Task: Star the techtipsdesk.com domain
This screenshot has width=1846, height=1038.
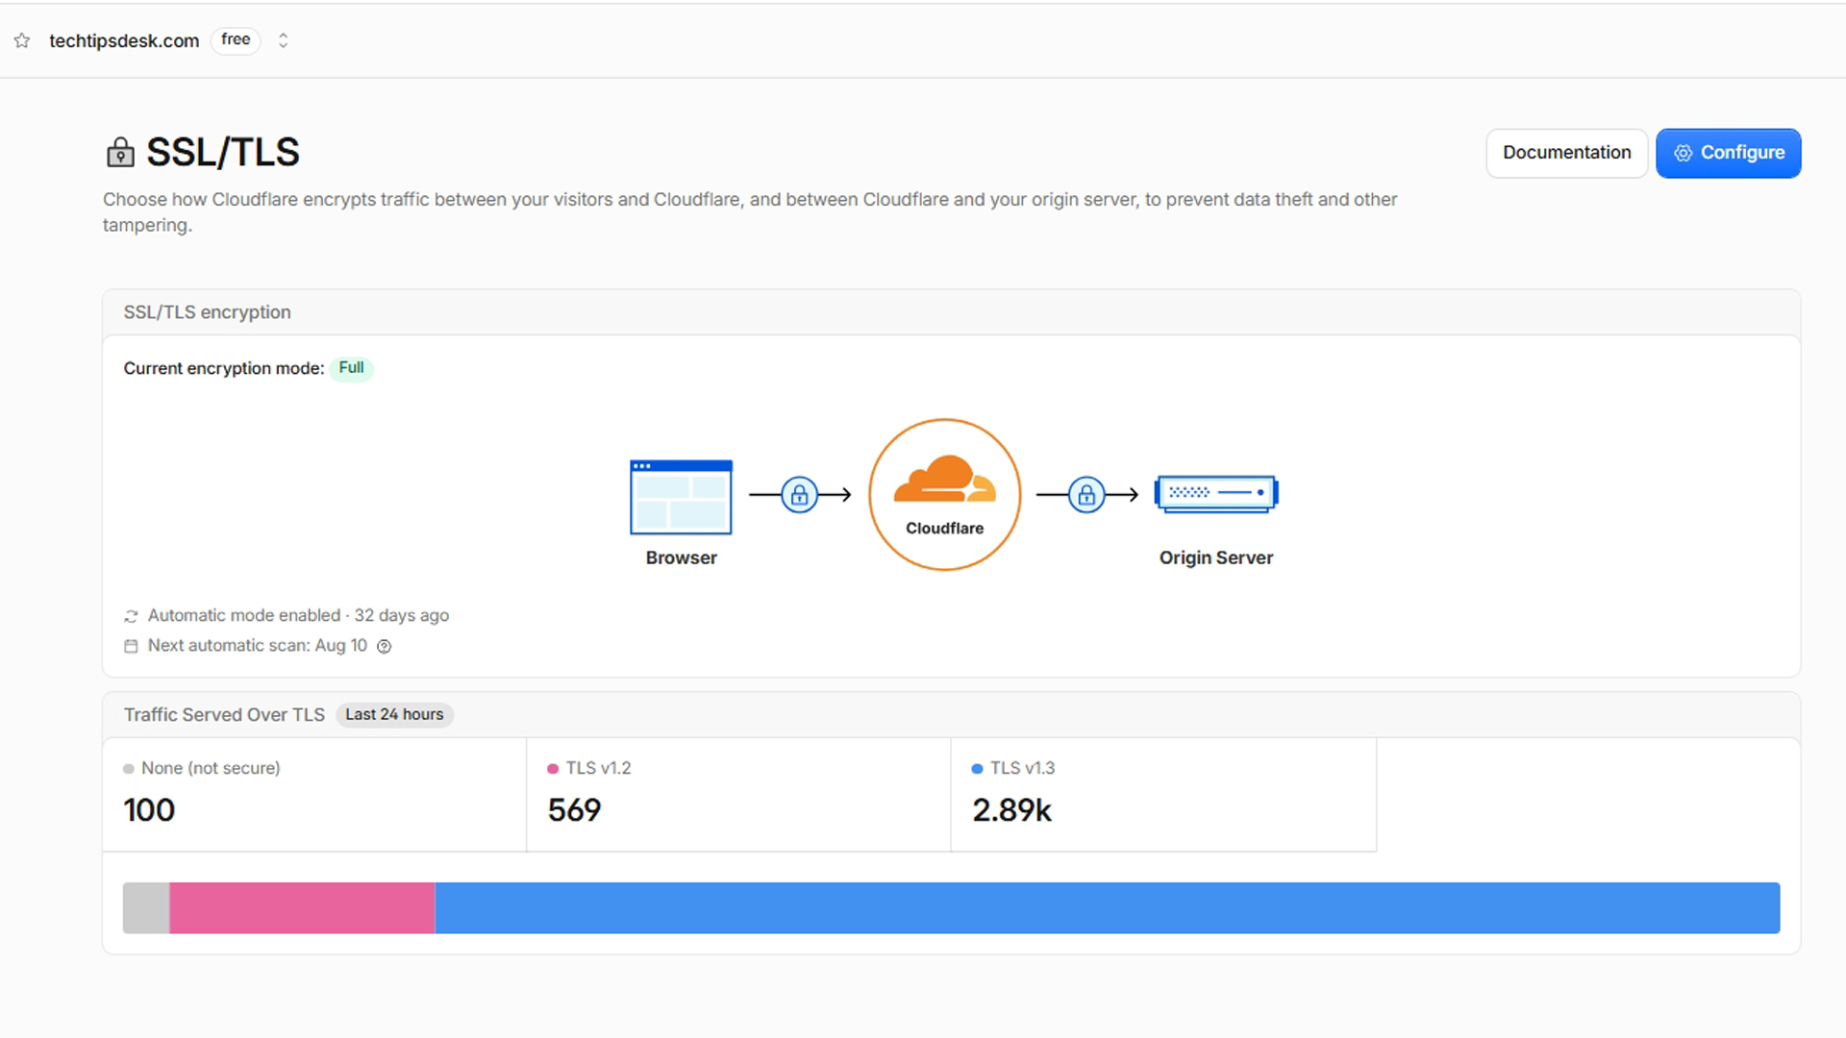Action: coord(22,40)
